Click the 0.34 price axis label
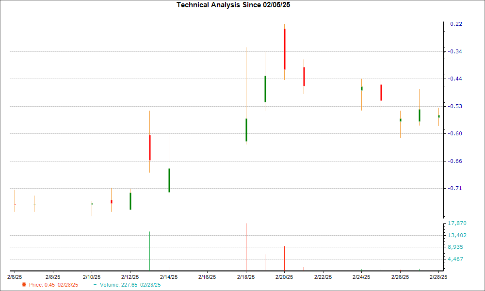Screen dimensions: 485x291 click(x=456, y=51)
